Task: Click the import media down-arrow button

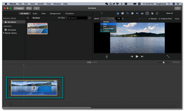Action: click(x=36, y=8)
